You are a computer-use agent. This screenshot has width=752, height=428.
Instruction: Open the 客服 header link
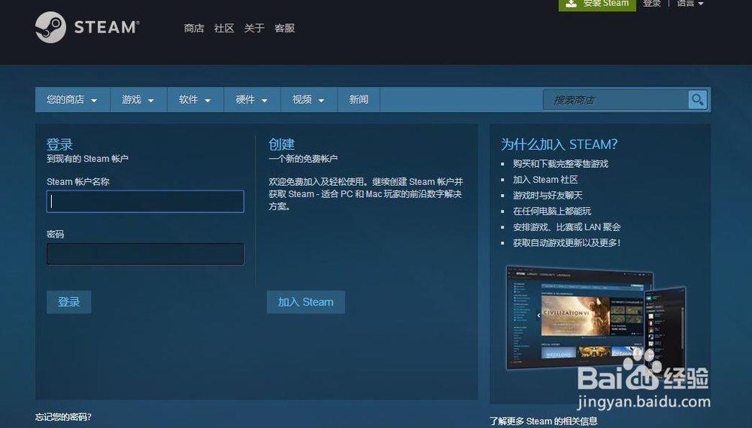284,29
